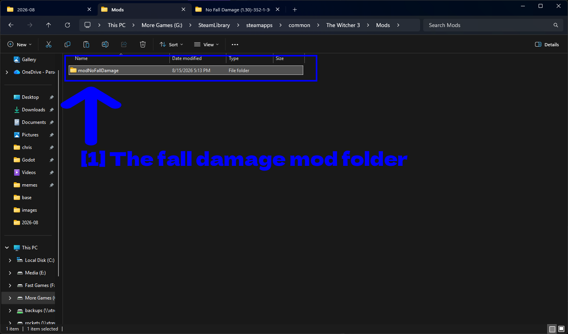This screenshot has width=568, height=334.
Task: Click common in the address bar
Action: (x=299, y=25)
